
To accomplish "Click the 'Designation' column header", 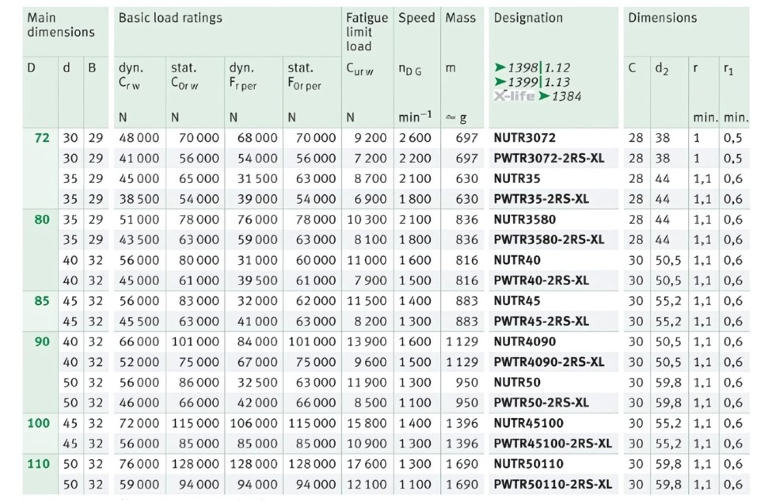I will [x=528, y=19].
